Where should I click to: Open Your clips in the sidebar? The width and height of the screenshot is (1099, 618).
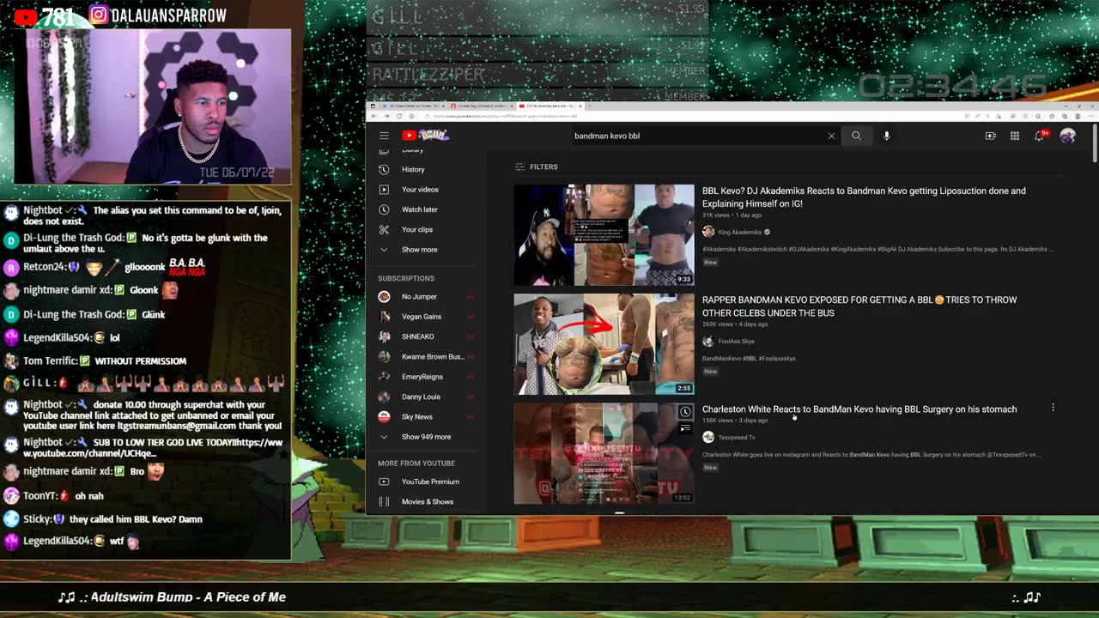(427, 229)
